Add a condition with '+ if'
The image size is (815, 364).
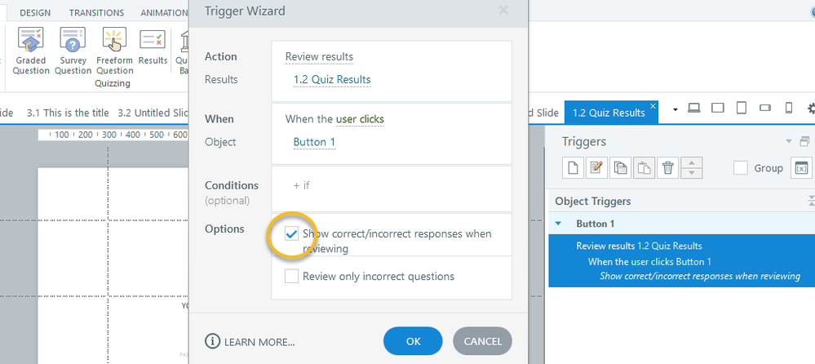coord(302,185)
